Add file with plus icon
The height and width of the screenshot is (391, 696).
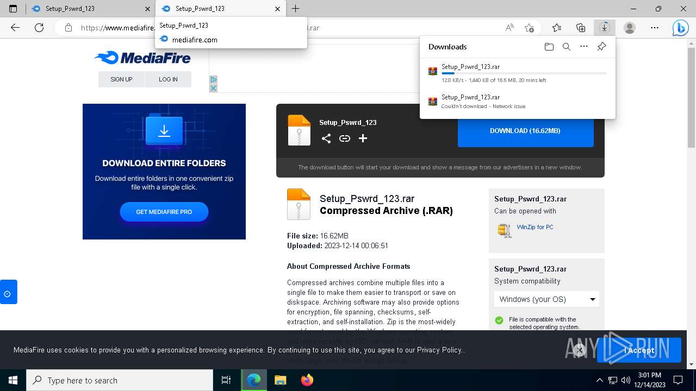(363, 138)
